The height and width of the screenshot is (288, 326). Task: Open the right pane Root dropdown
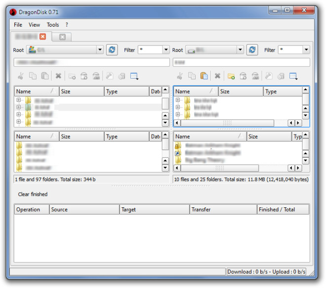coord(240,50)
